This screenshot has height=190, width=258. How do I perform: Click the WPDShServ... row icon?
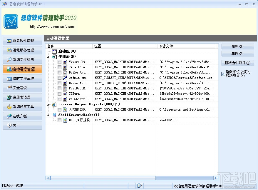(x=65, y=99)
